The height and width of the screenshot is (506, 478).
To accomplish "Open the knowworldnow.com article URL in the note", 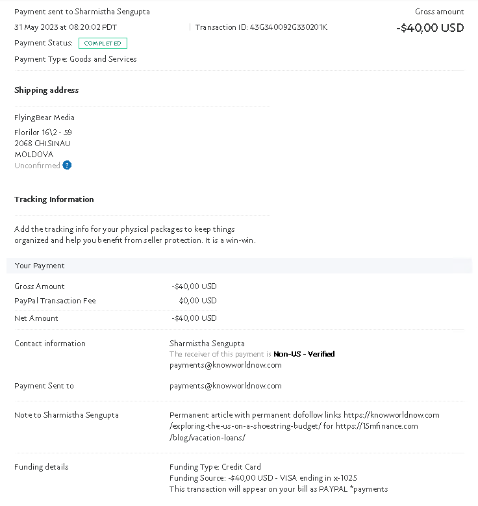I will coord(304,420).
